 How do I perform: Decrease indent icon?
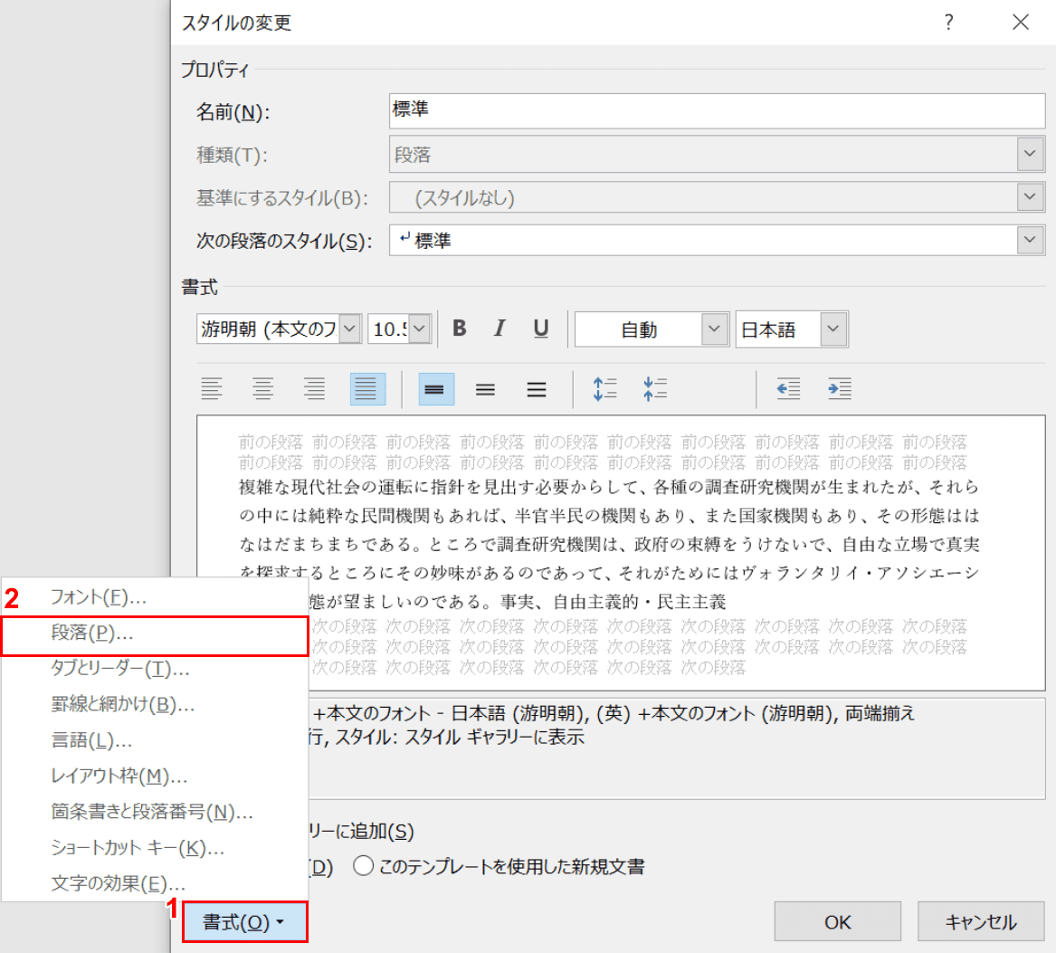point(788,389)
